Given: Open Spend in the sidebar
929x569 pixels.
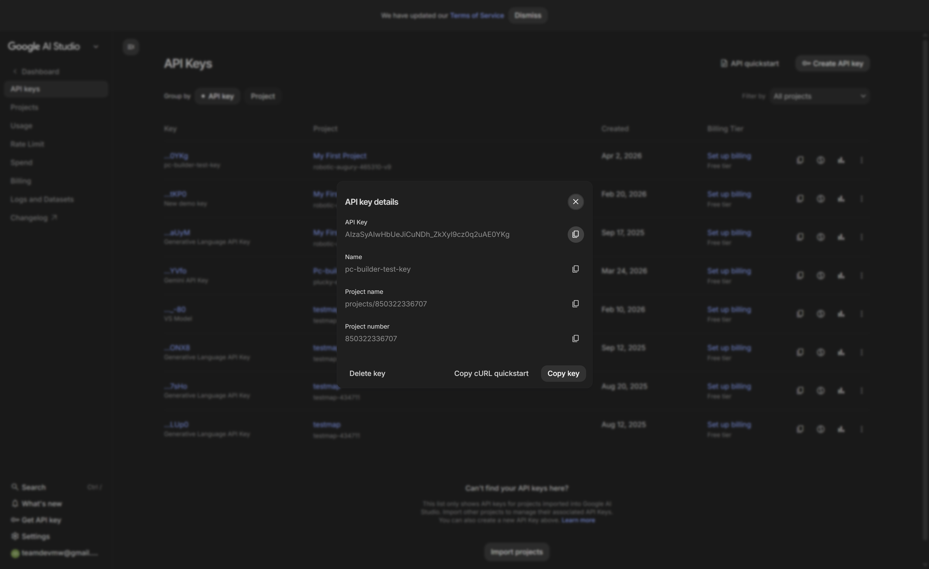Looking at the screenshot, I should (x=22, y=162).
